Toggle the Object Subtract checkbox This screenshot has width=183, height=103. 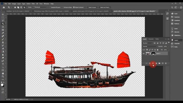[x=74, y=7]
